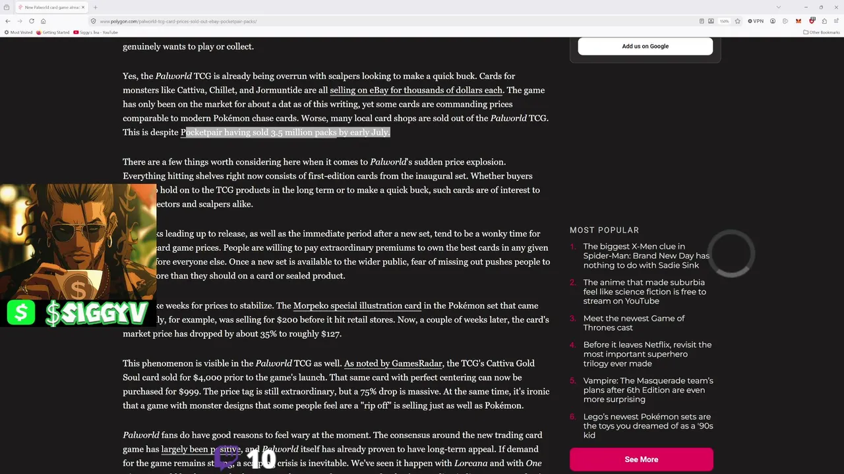Open Siggy's Ilea YouTube bookmark

click(96, 32)
